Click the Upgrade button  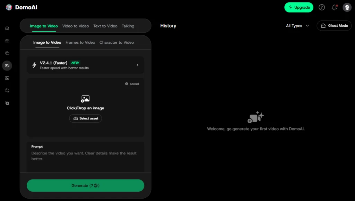pos(299,8)
